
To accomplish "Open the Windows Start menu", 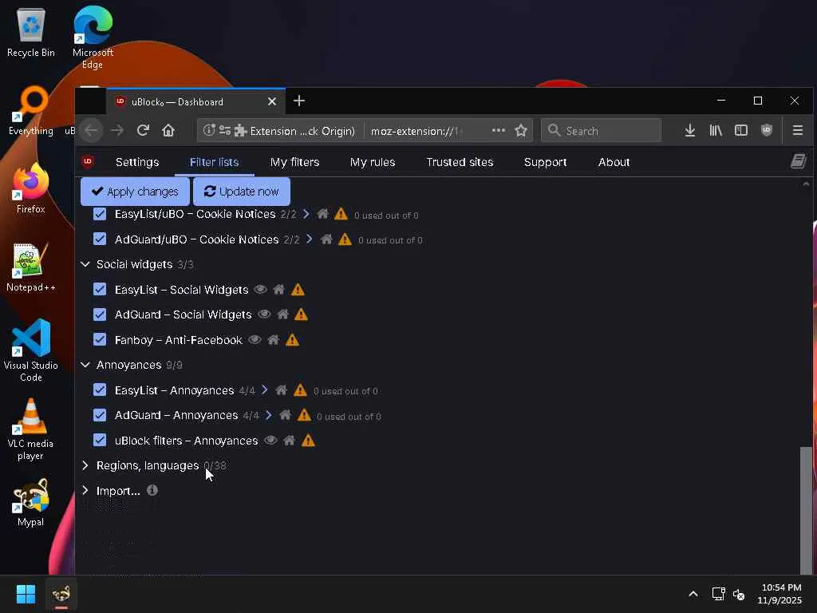I will click(26, 594).
